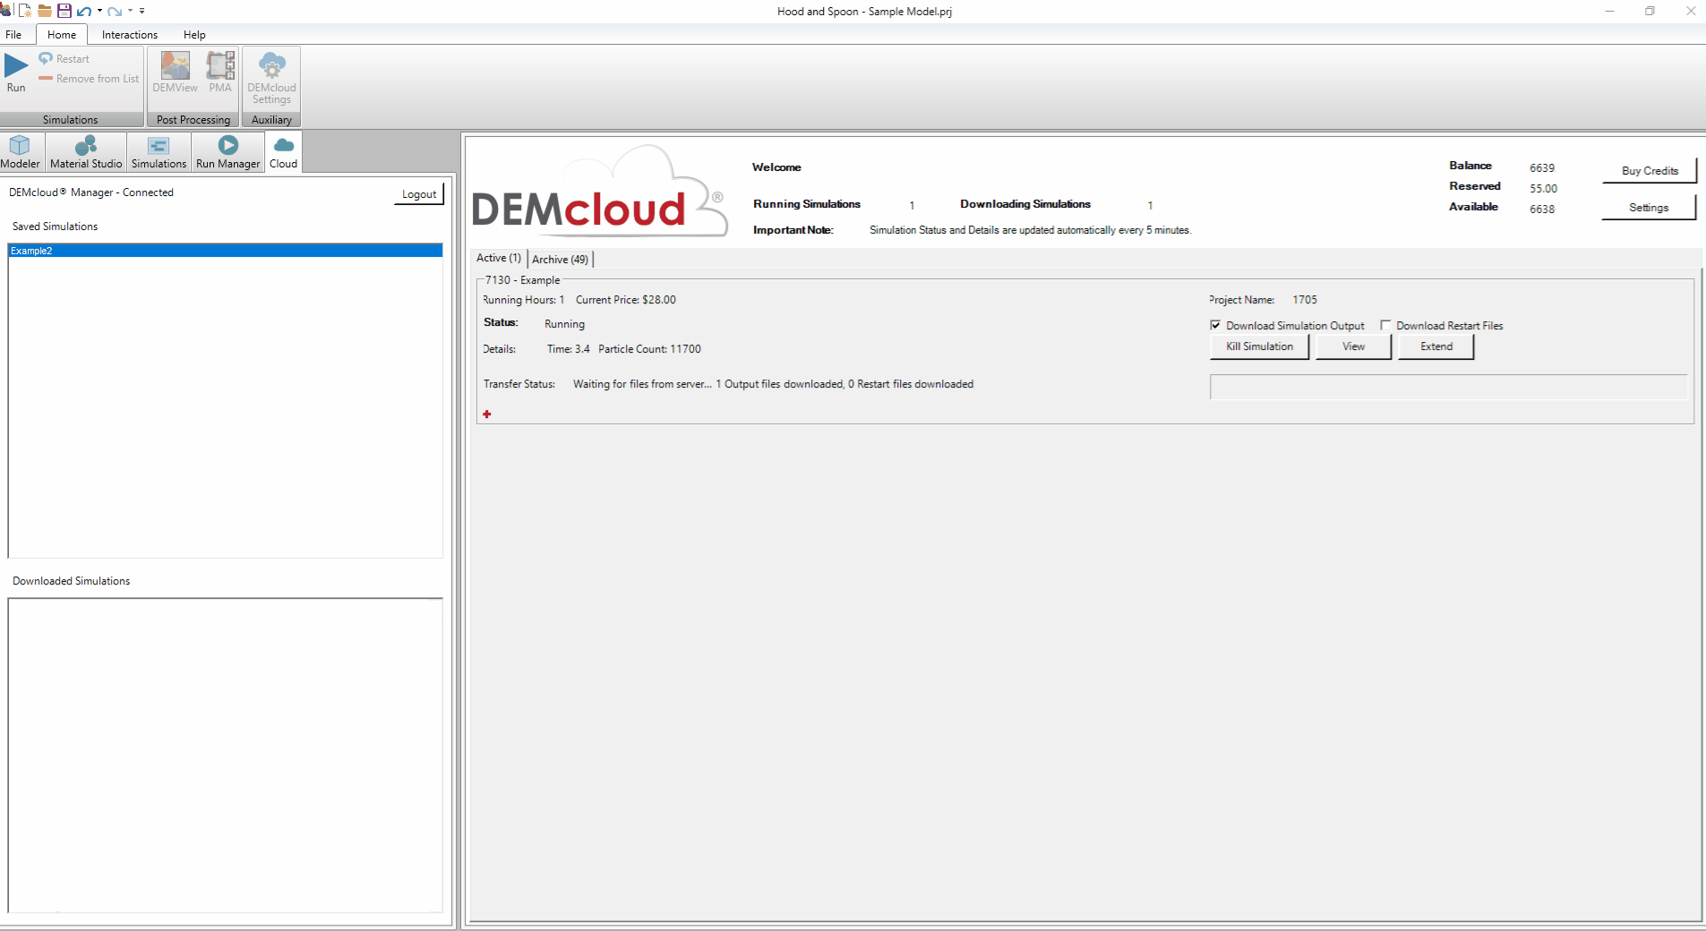Click the Logout button
1706x931 pixels.
point(419,193)
